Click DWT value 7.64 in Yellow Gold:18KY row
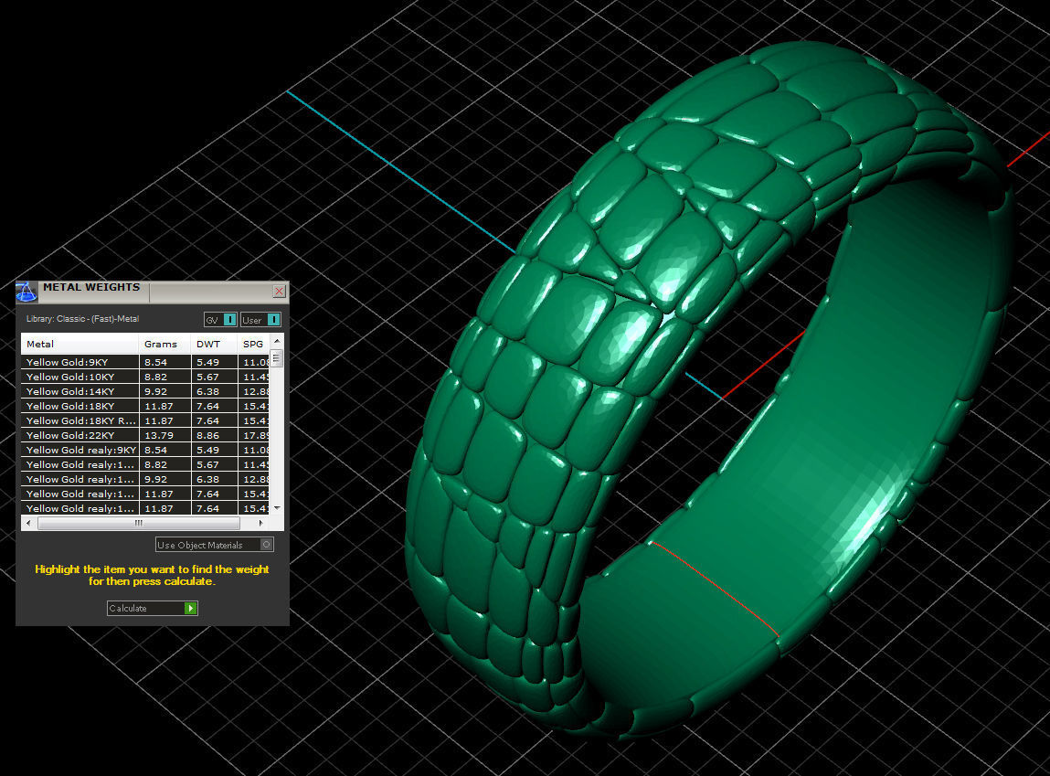The image size is (1050, 776). pos(207,407)
